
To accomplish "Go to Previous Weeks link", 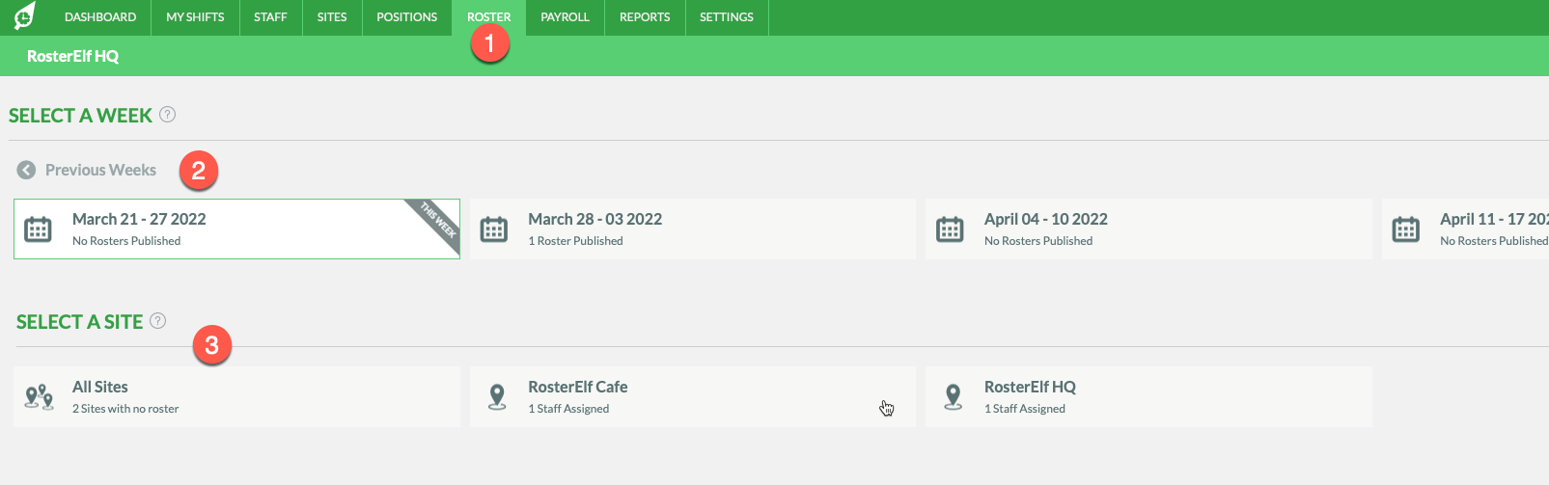I will point(100,170).
